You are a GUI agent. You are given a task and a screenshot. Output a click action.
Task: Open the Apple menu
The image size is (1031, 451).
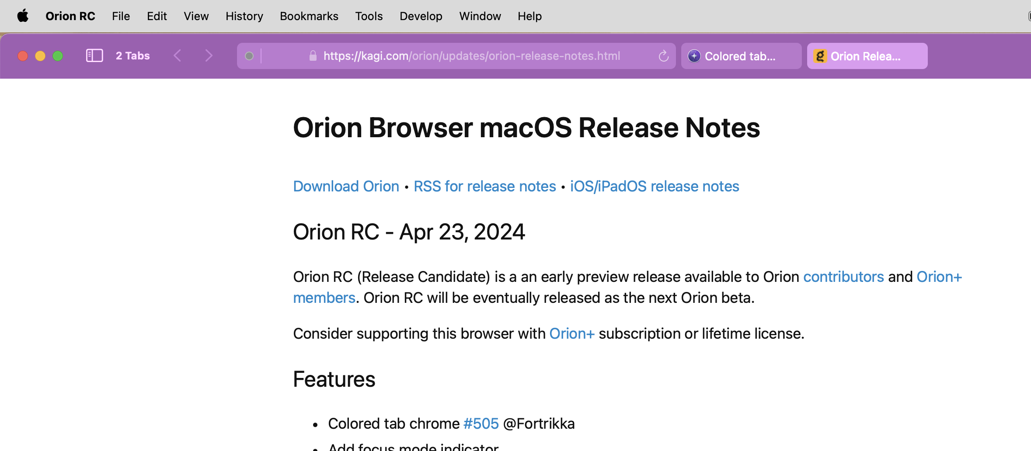pyautogui.click(x=23, y=16)
